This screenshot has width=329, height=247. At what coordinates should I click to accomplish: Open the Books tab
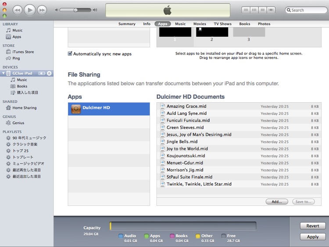(x=244, y=24)
